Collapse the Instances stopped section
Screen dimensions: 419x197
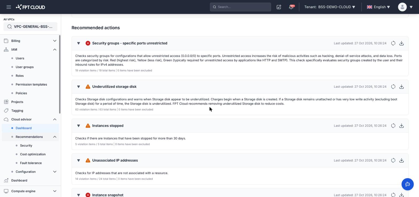click(79, 126)
